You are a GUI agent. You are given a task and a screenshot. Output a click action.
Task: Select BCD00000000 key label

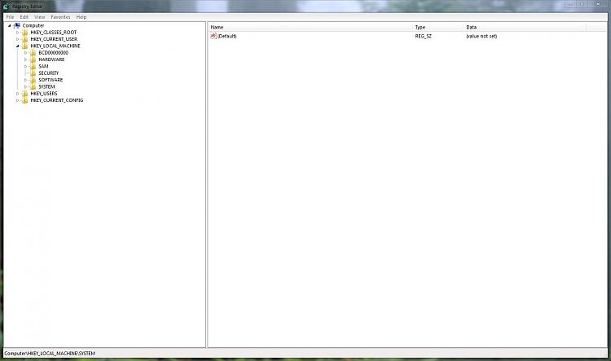point(54,53)
